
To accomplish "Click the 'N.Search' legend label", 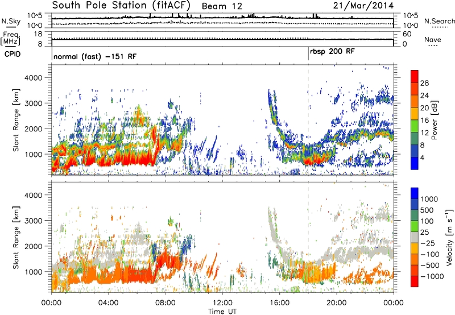I will pos(439,21).
